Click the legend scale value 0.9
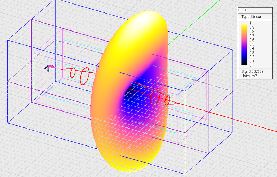This screenshot has width=277, height=177. click(252, 27)
